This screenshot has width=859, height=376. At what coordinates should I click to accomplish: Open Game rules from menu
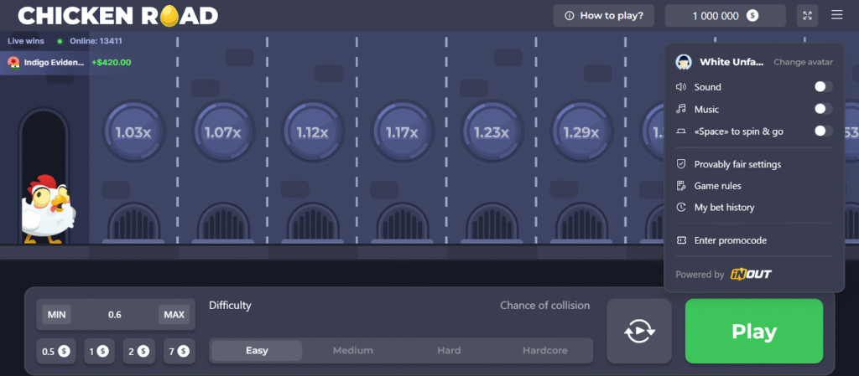[x=717, y=186]
